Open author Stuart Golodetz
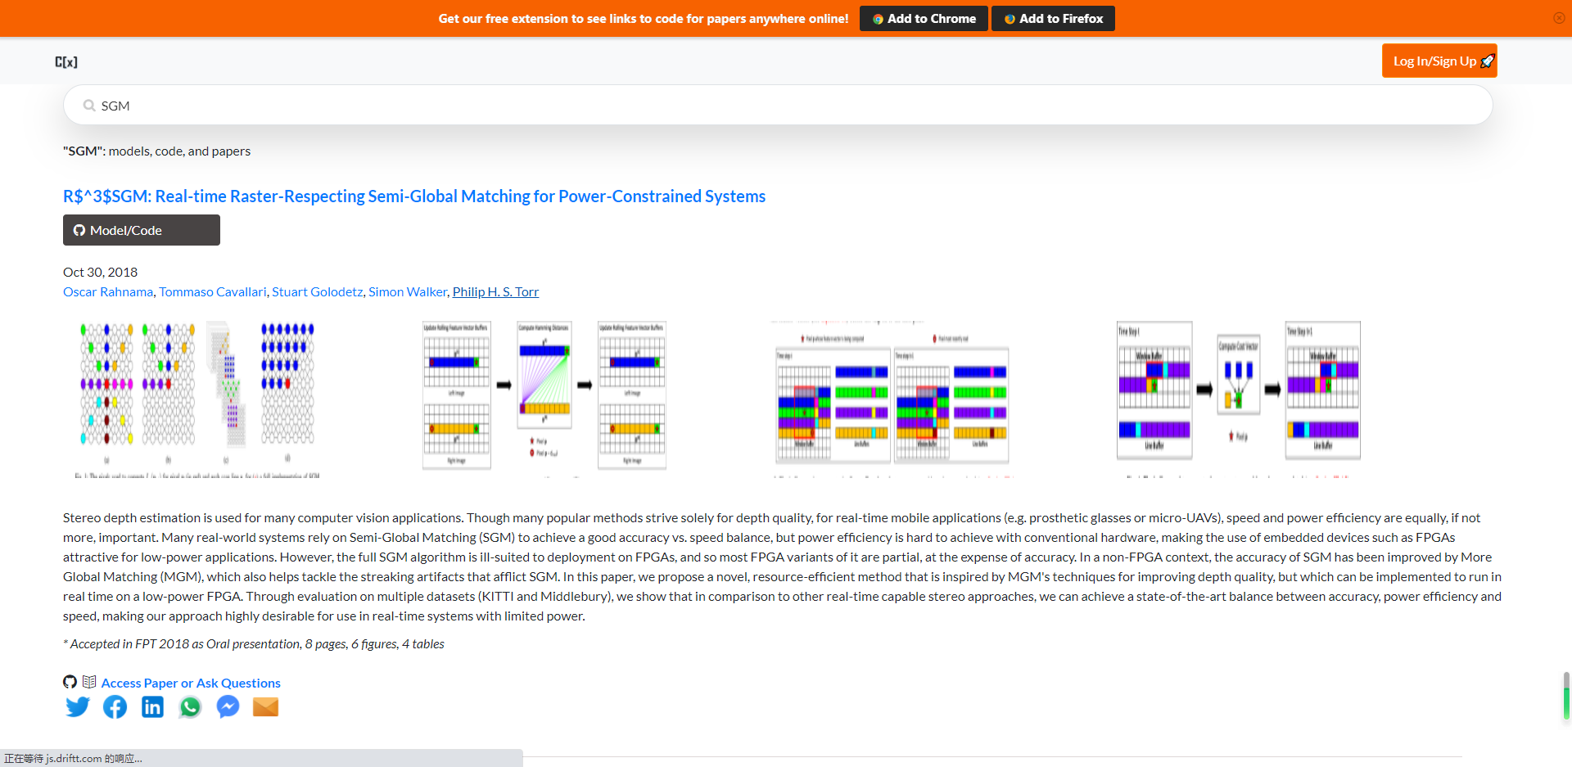Image resolution: width=1572 pixels, height=767 pixels. point(318,292)
